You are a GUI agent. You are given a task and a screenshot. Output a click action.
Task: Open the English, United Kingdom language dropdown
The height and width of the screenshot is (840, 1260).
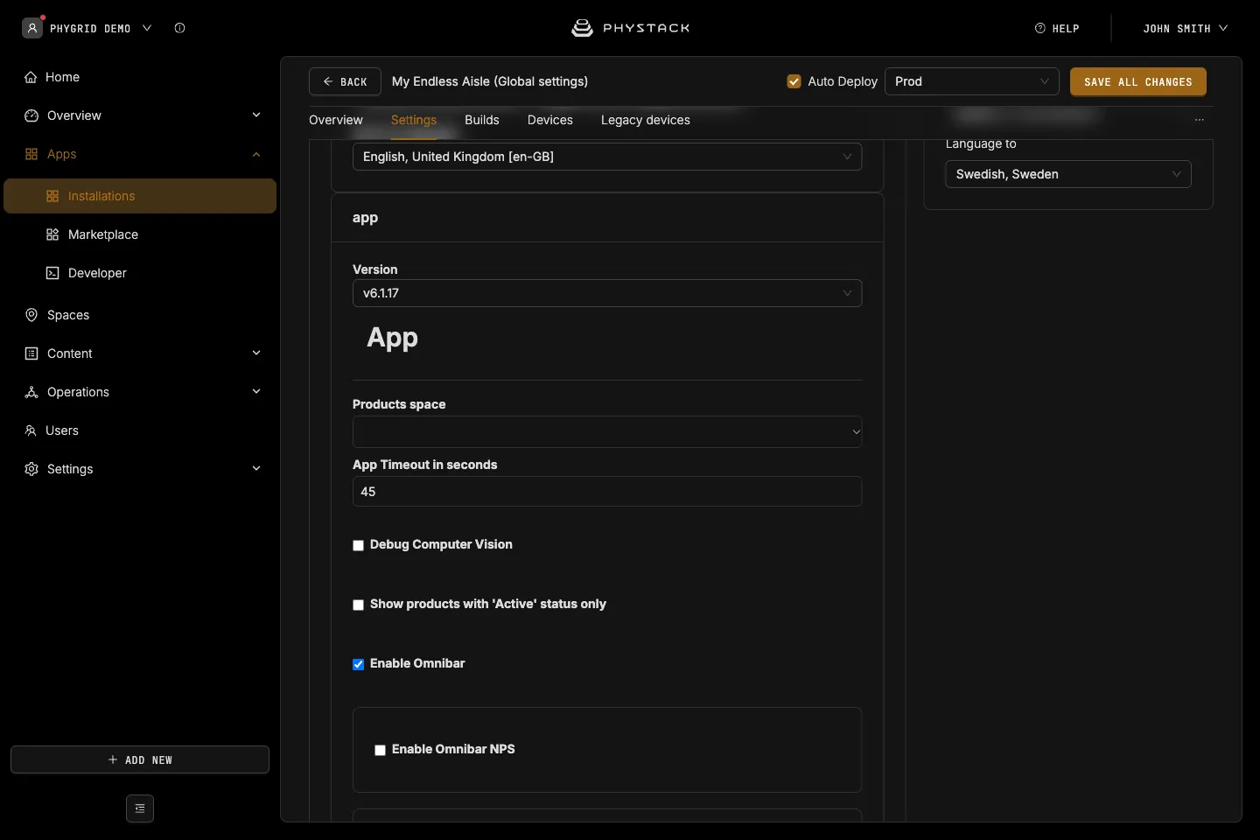click(x=607, y=157)
